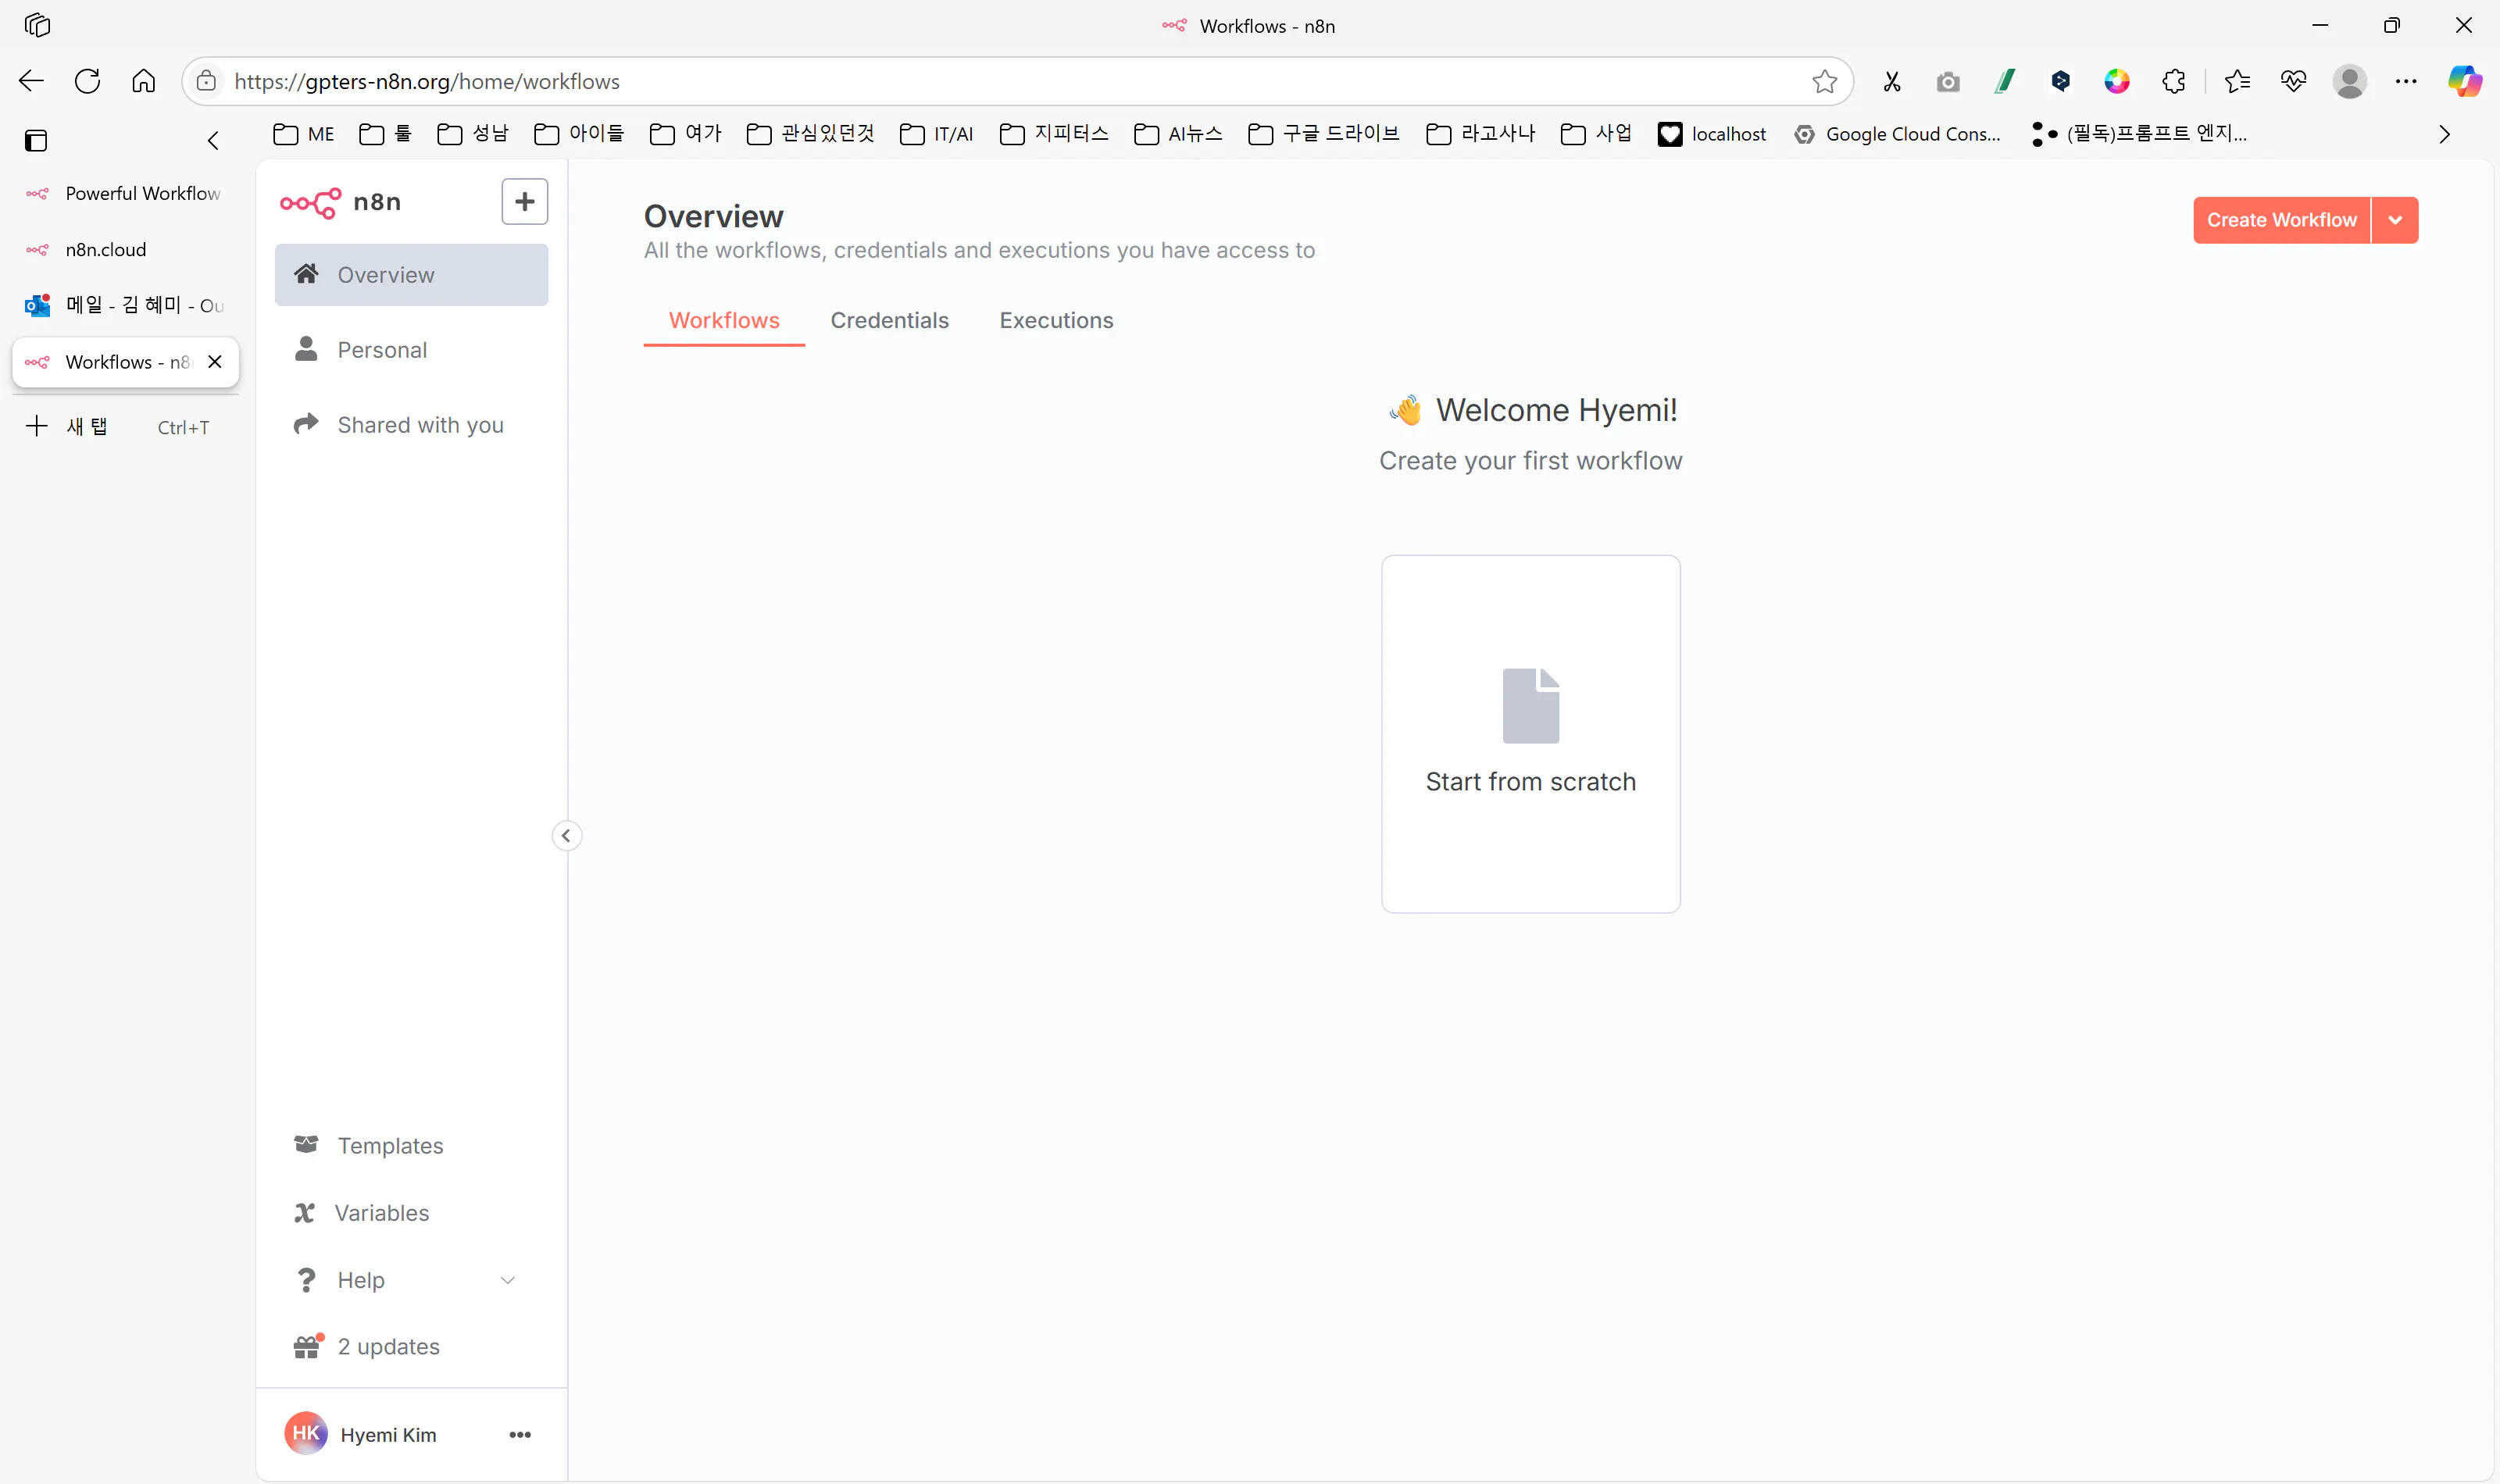Switch to the Executions tab

click(x=1056, y=320)
